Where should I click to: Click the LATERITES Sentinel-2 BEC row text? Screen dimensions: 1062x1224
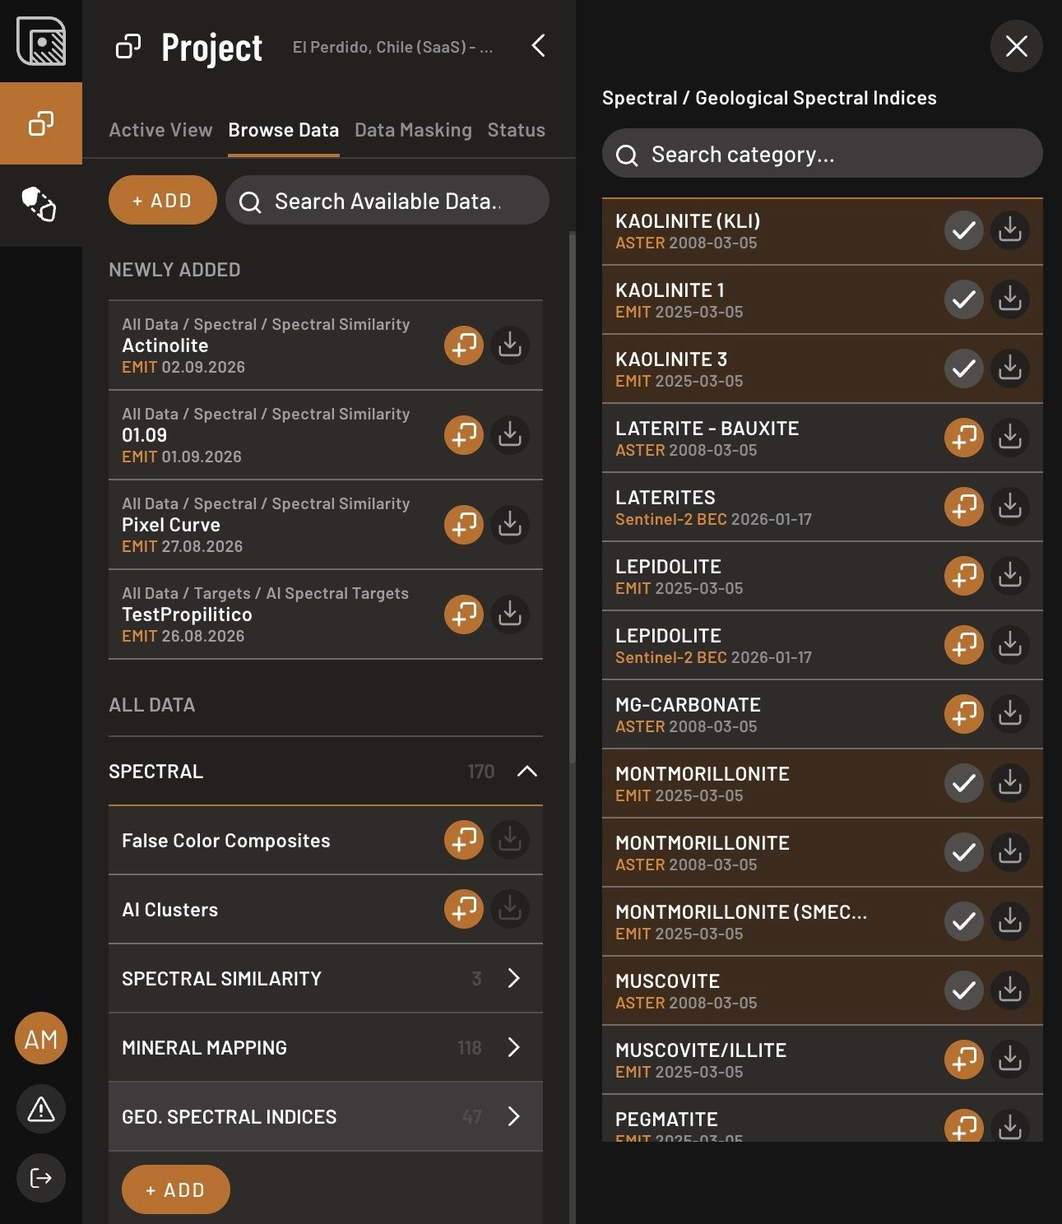(713, 508)
